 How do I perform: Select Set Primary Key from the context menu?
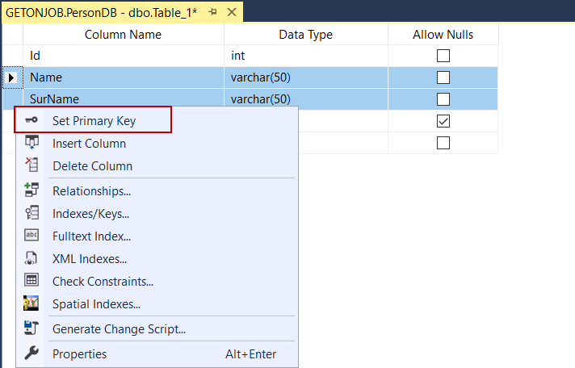tap(94, 121)
